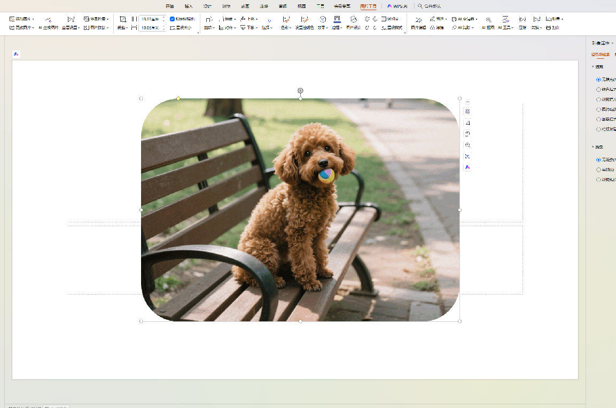616x408 pixels.
Task: Click the WPS AI icon beside picture
Action: point(467,167)
